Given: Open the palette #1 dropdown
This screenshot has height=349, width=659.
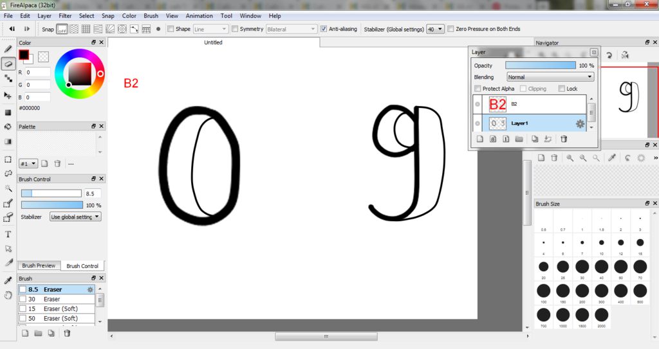Looking at the screenshot, I should tap(28, 164).
